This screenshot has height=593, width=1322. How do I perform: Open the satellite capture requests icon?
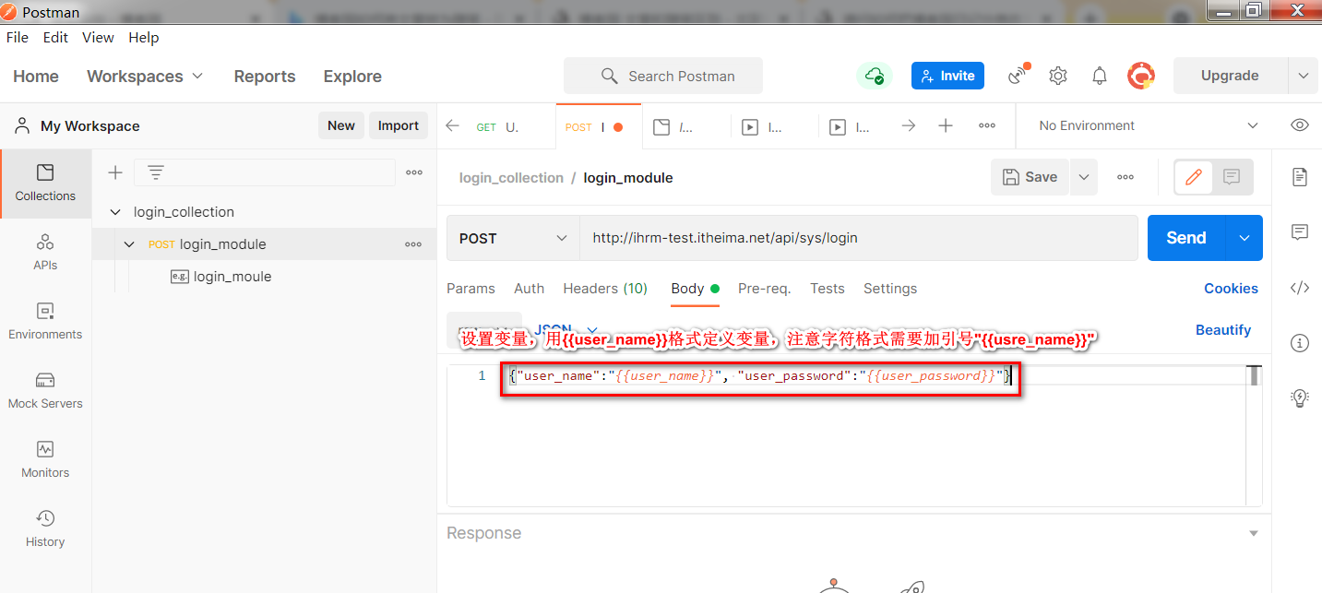click(1018, 76)
